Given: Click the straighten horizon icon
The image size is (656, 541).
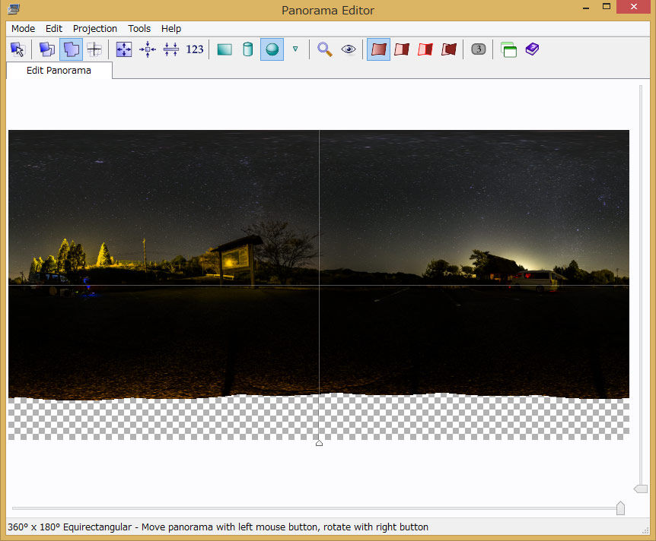Looking at the screenshot, I should (171, 49).
